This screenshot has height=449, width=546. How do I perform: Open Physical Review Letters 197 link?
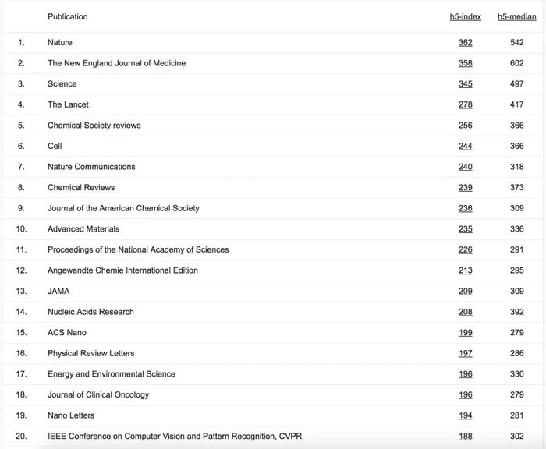tap(465, 353)
